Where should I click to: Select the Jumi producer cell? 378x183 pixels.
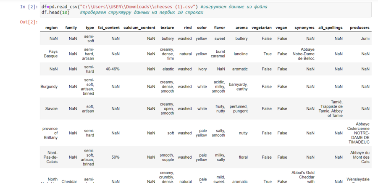365,39
